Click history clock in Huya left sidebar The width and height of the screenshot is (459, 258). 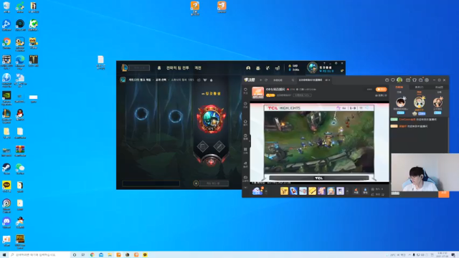[x=245, y=105]
